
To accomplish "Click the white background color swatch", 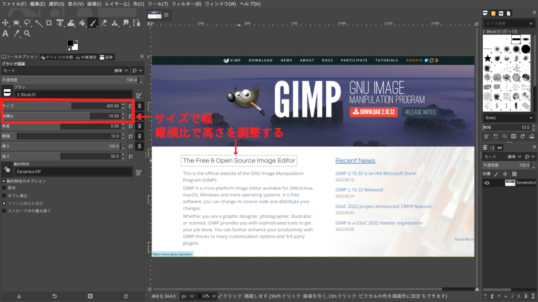I will tap(76, 47).
